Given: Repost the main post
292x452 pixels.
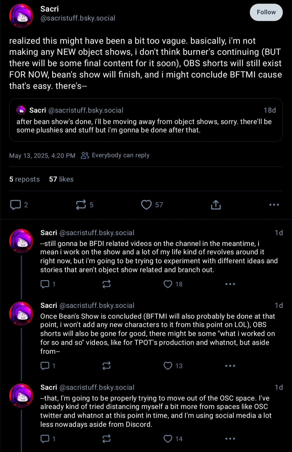Looking at the screenshot, I should [x=82, y=205].
